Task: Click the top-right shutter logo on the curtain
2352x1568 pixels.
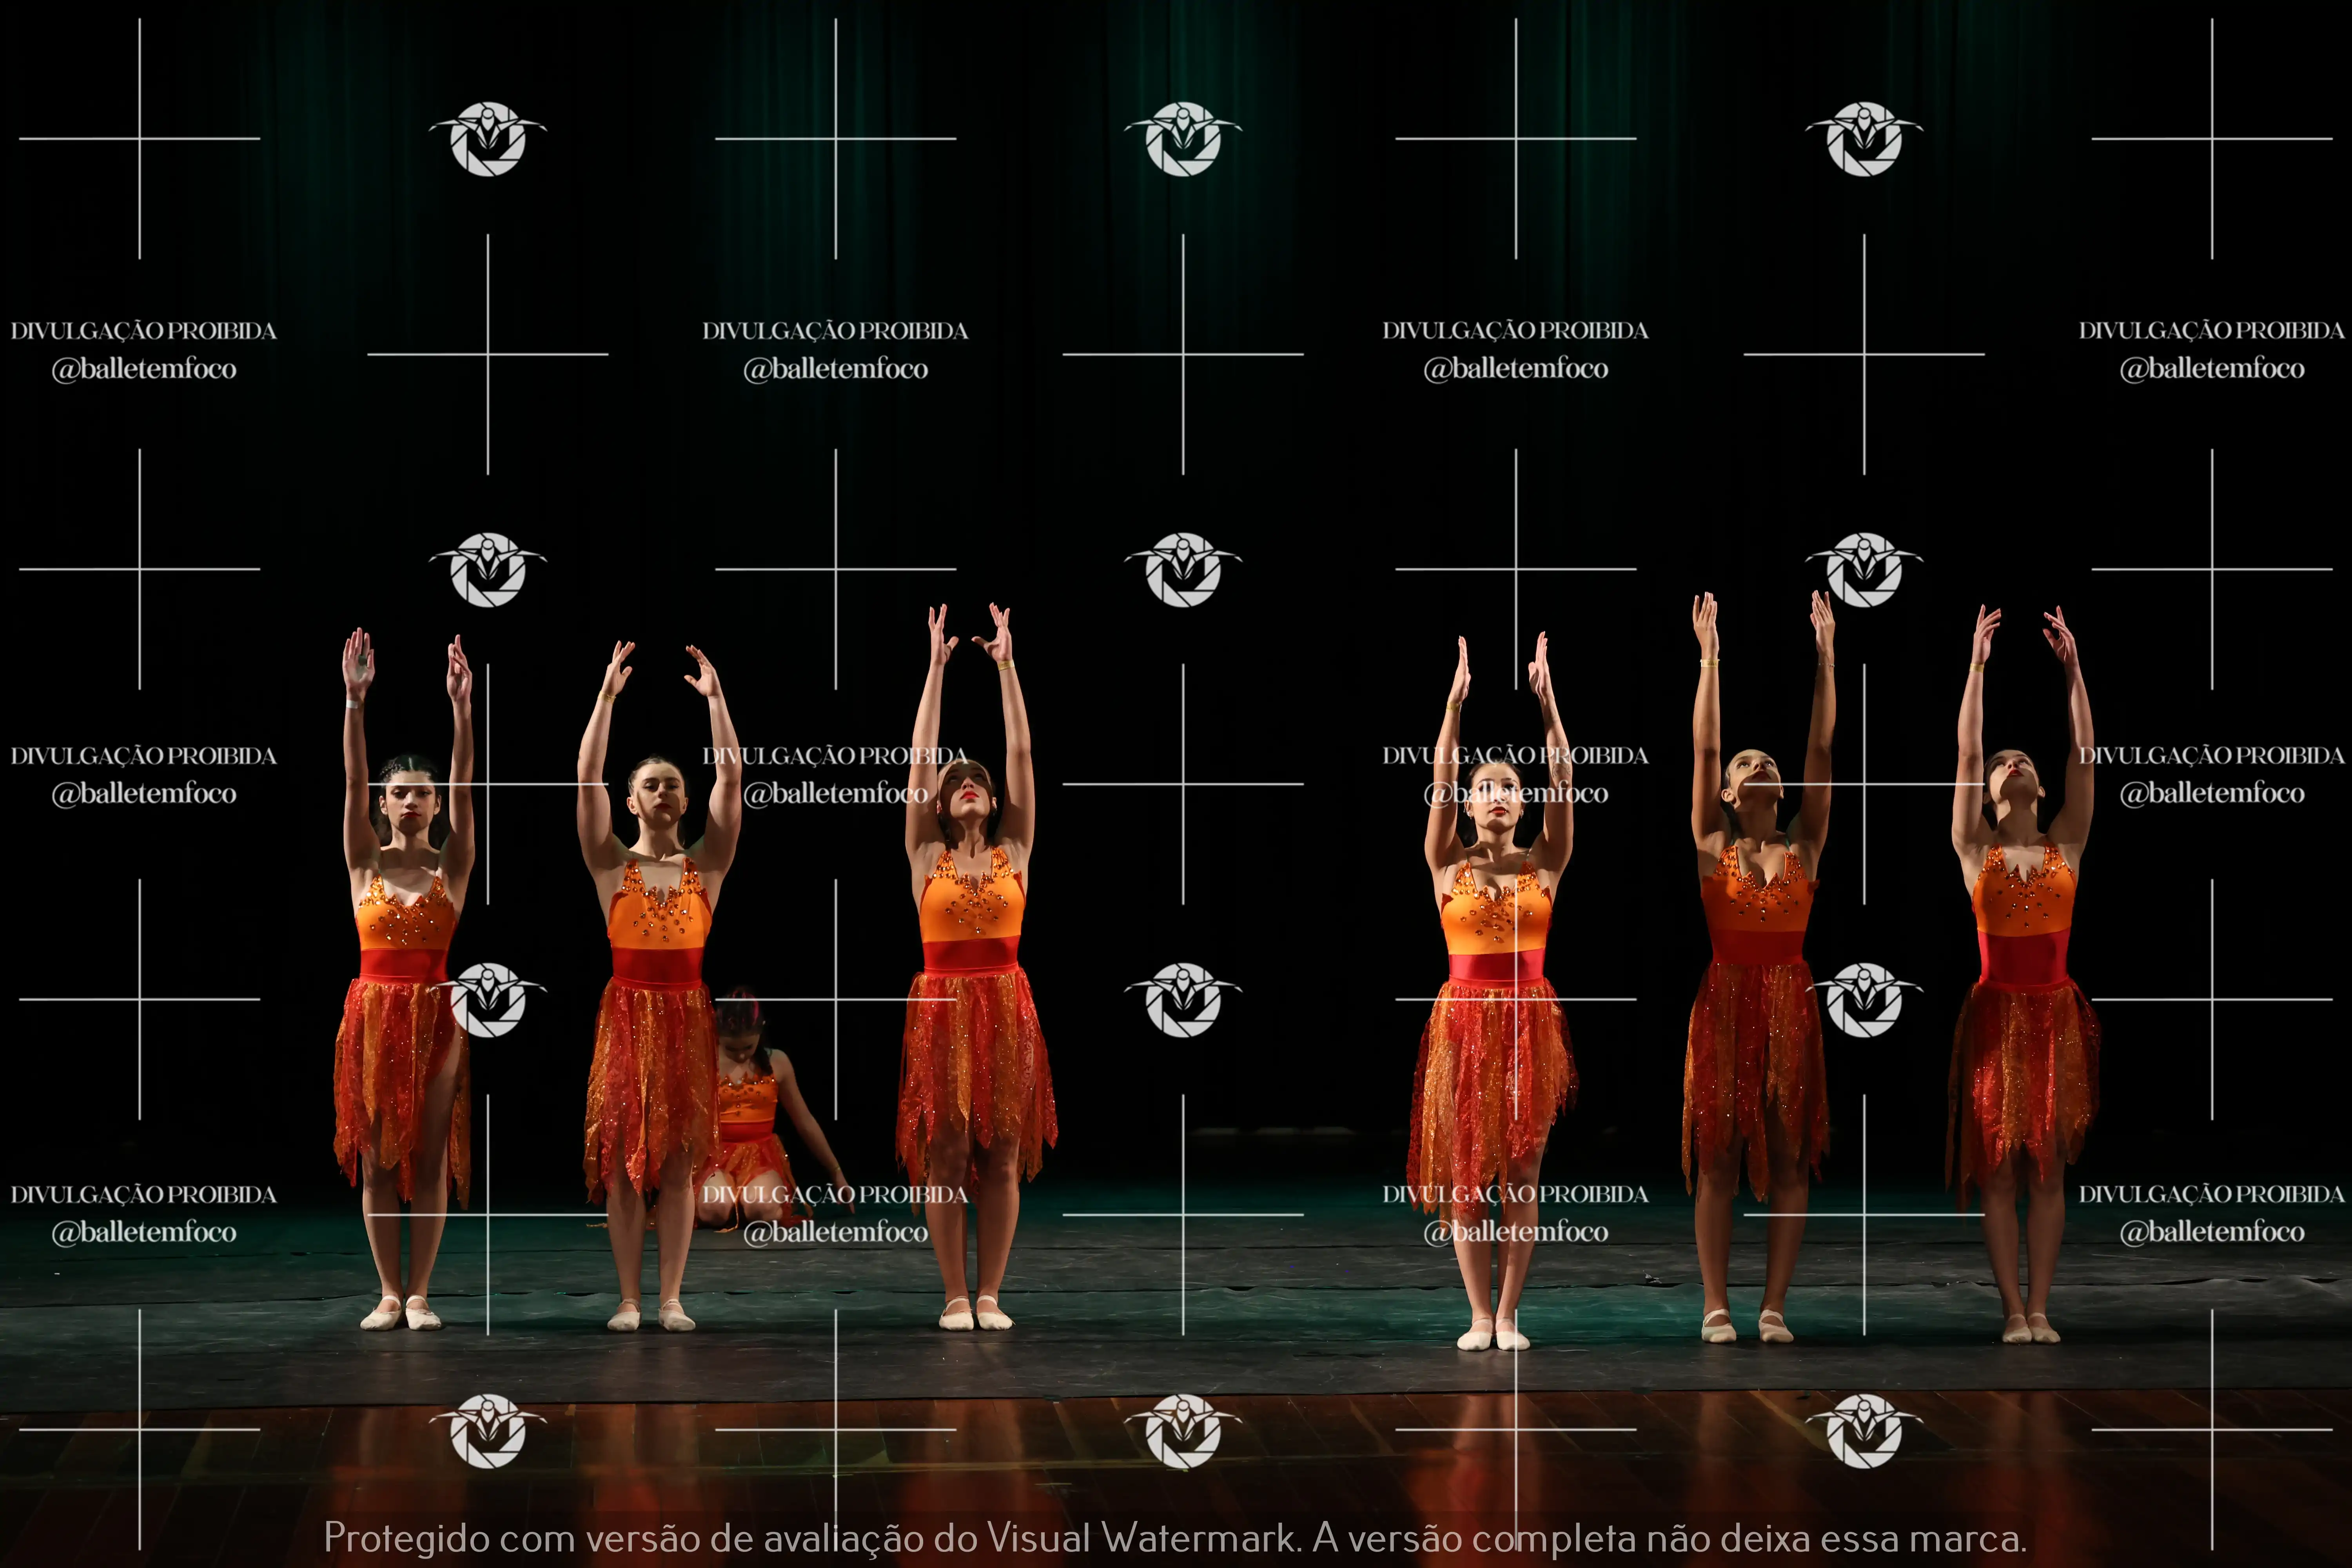Action: click(1864, 139)
